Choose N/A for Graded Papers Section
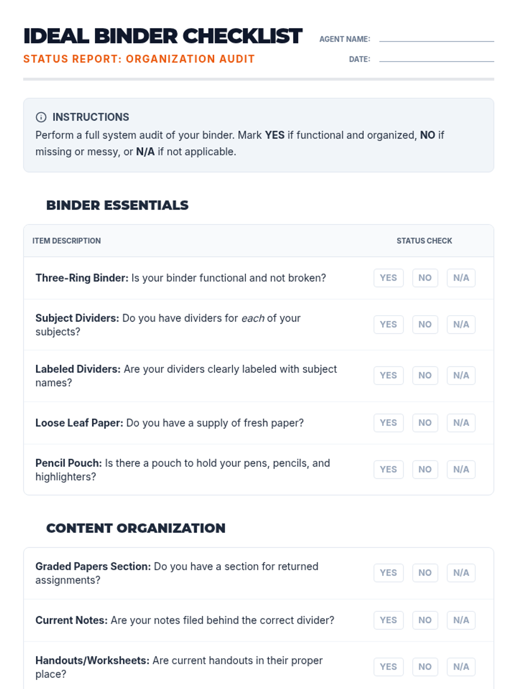This screenshot has width=517, height=689. point(461,572)
